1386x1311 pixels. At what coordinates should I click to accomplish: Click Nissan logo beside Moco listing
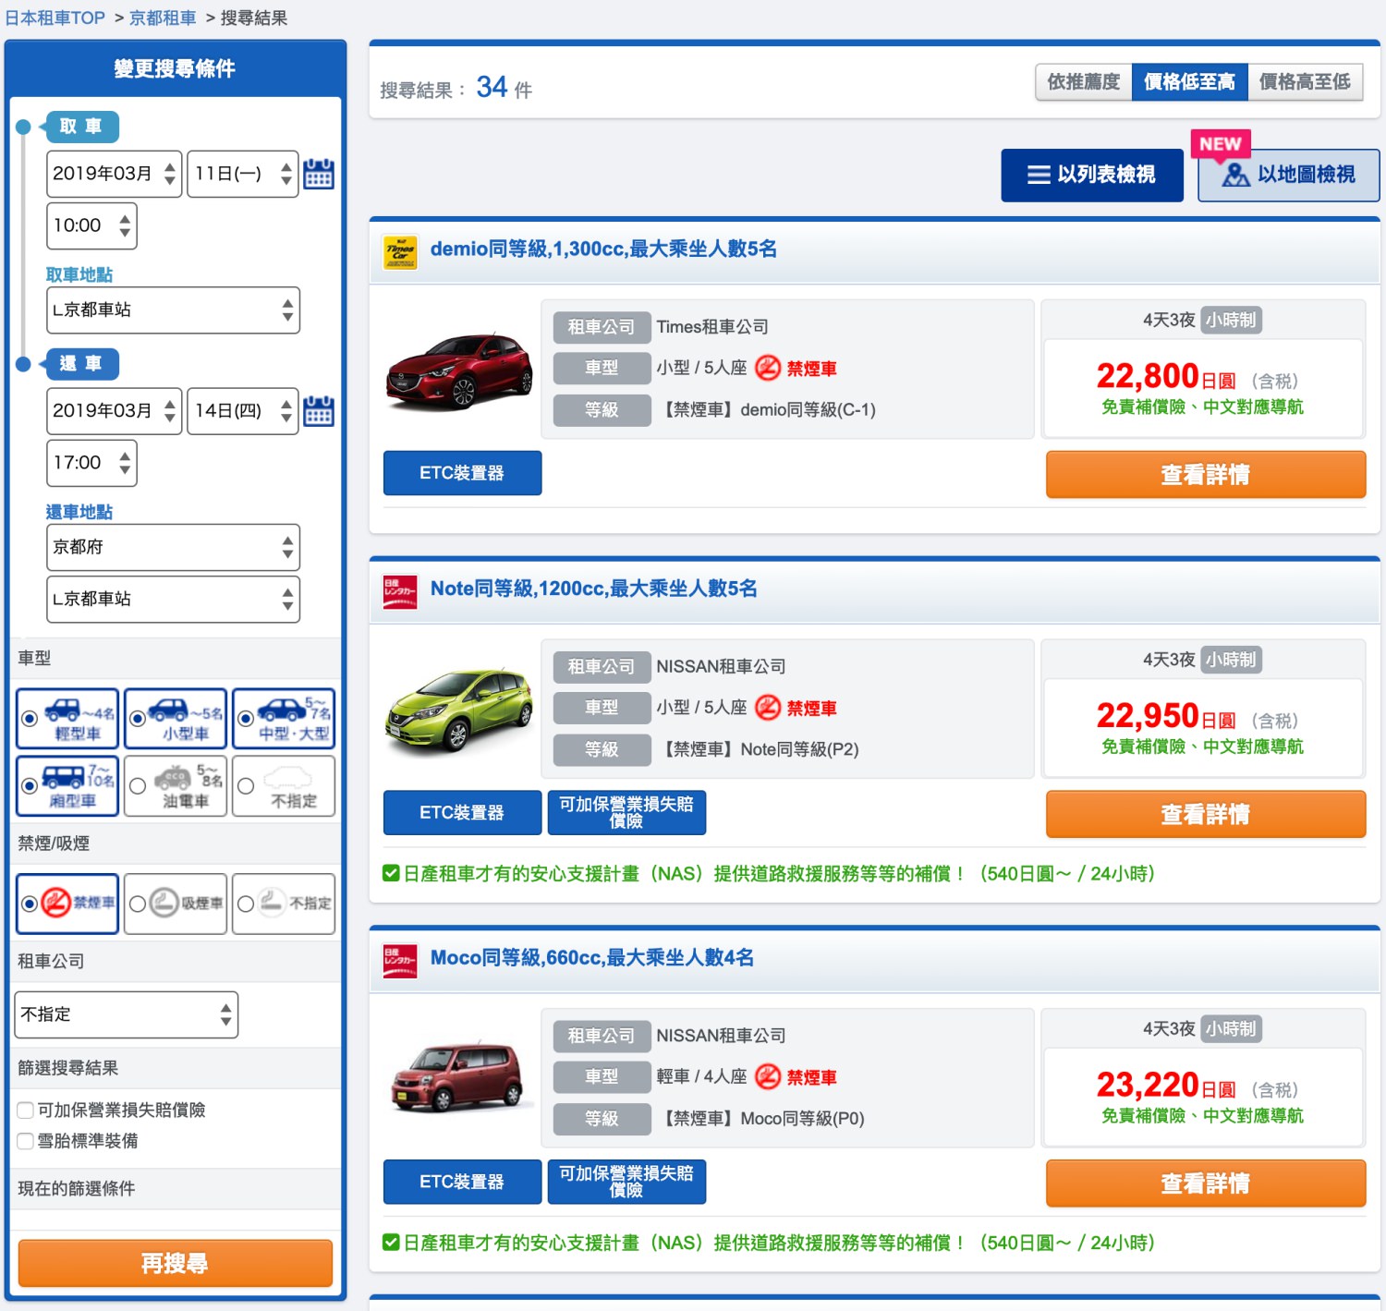(400, 961)
